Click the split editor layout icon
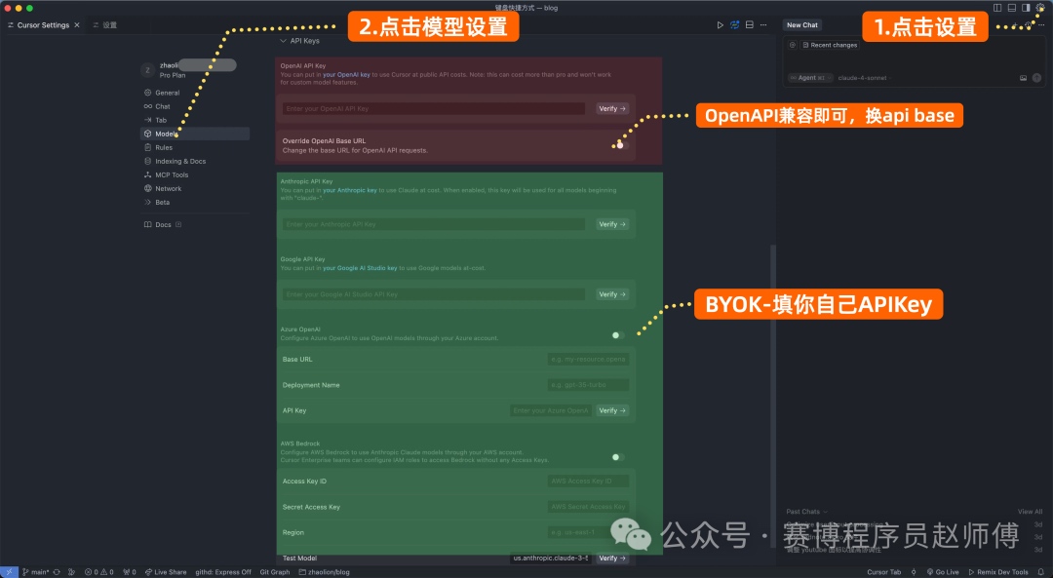Screen dimensions: 1053x578 point(750,24)
